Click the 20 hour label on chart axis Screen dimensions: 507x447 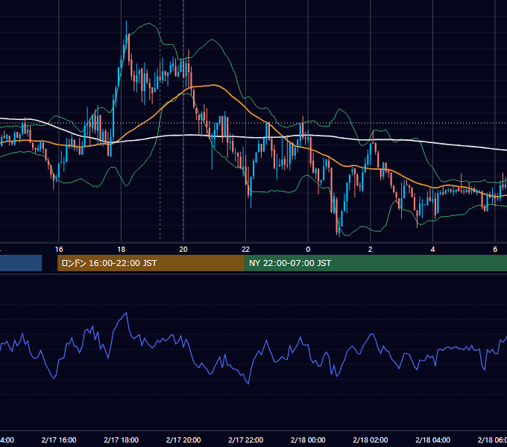pos(183,250)
